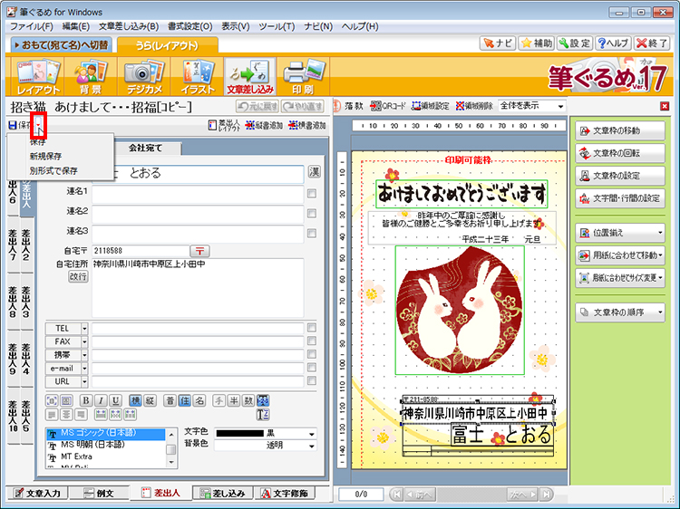
Task: Click 領域削除 to delete region
Action: point(474,106)
